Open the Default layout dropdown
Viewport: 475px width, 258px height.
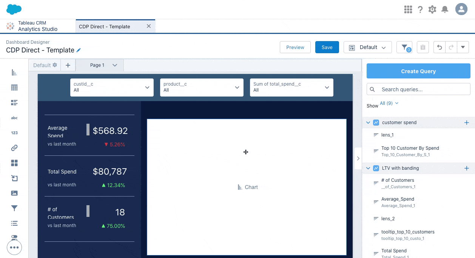tap(367, 48)
